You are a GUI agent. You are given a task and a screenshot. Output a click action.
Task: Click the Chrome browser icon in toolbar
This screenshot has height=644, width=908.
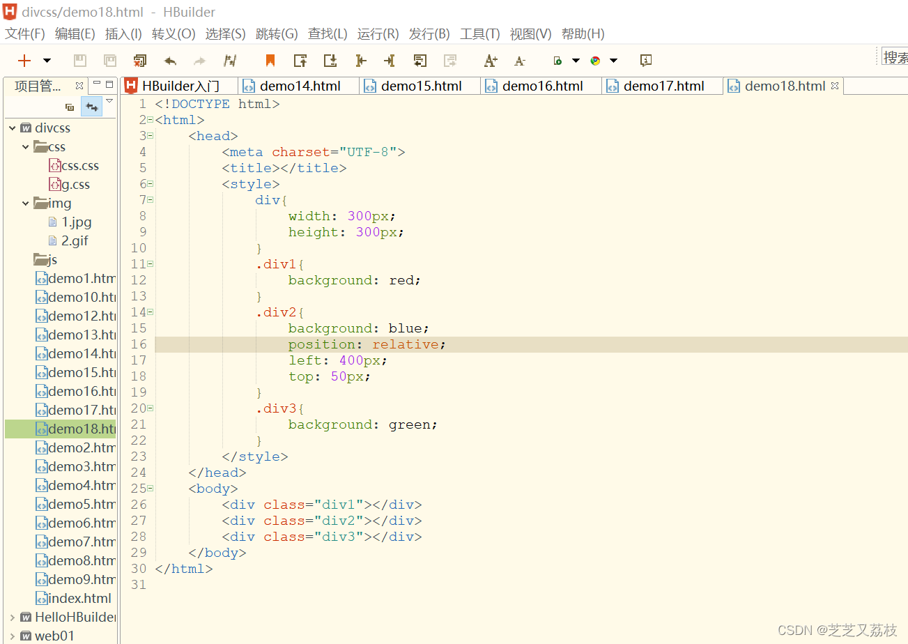[x=595, y=61]
